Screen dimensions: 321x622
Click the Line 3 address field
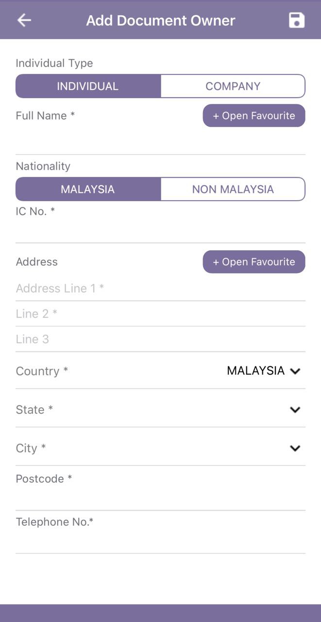pyautogui.click(x=160, y=339)
